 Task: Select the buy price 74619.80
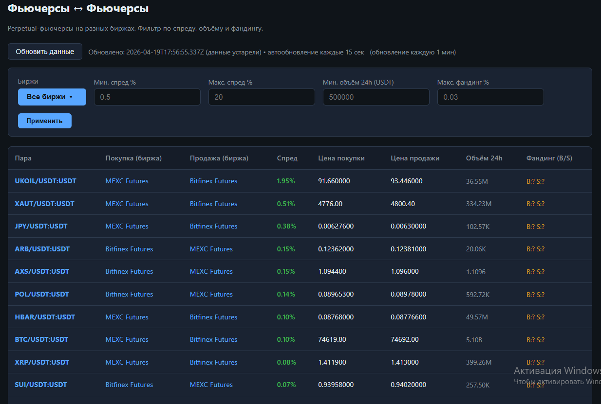(x=332, y=339)
